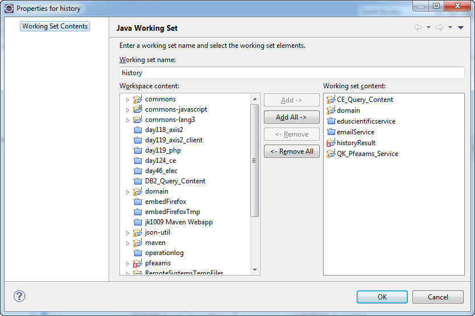
Task: Click the QK_Pfeaams_Service project icon
Action: [x=331, y=154]
